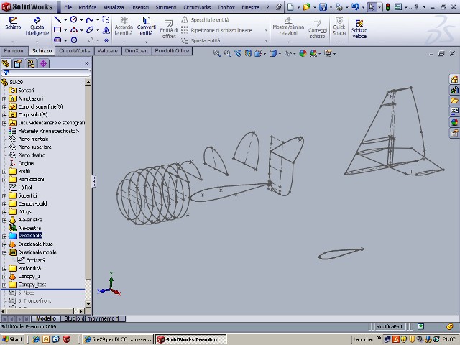The width and height of the screenshot is (460, 345).
Task: Switch to the Valutare tab
Action: pyautogui.click(x=107, y=51)
